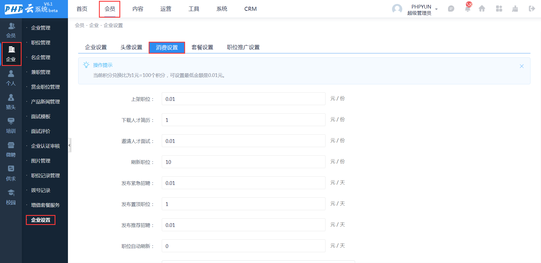
Task: Open 面试模板 in the submenu
Action: pos(41,116)
